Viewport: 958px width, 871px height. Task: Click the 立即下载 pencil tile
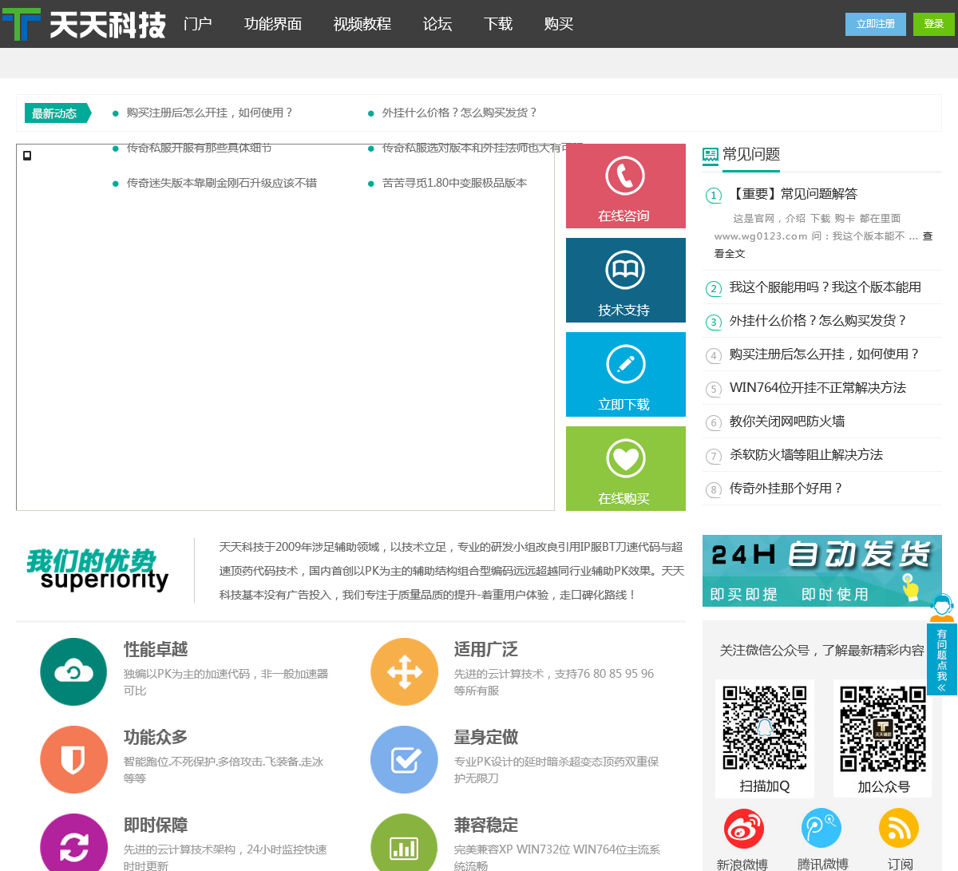[x=626, y=374]
